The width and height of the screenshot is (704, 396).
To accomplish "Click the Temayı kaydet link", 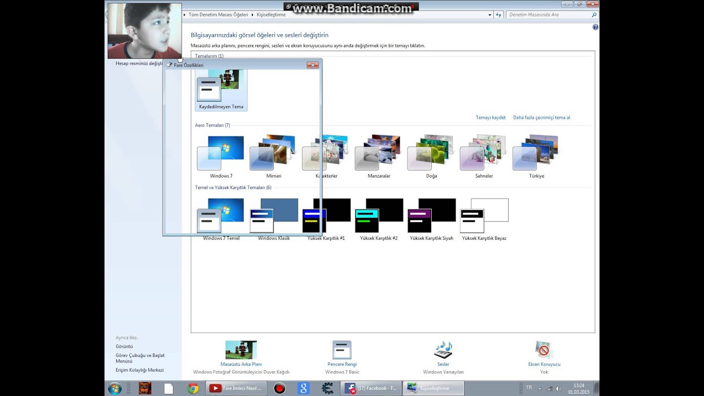I will click(x=491, y=118).
